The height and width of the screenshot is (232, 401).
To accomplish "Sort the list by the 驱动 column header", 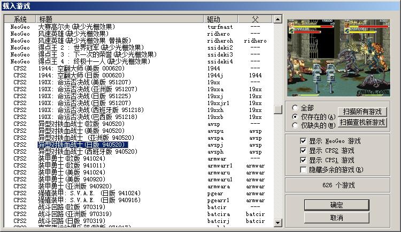I will pyautogui.click(x=221, y=19).
